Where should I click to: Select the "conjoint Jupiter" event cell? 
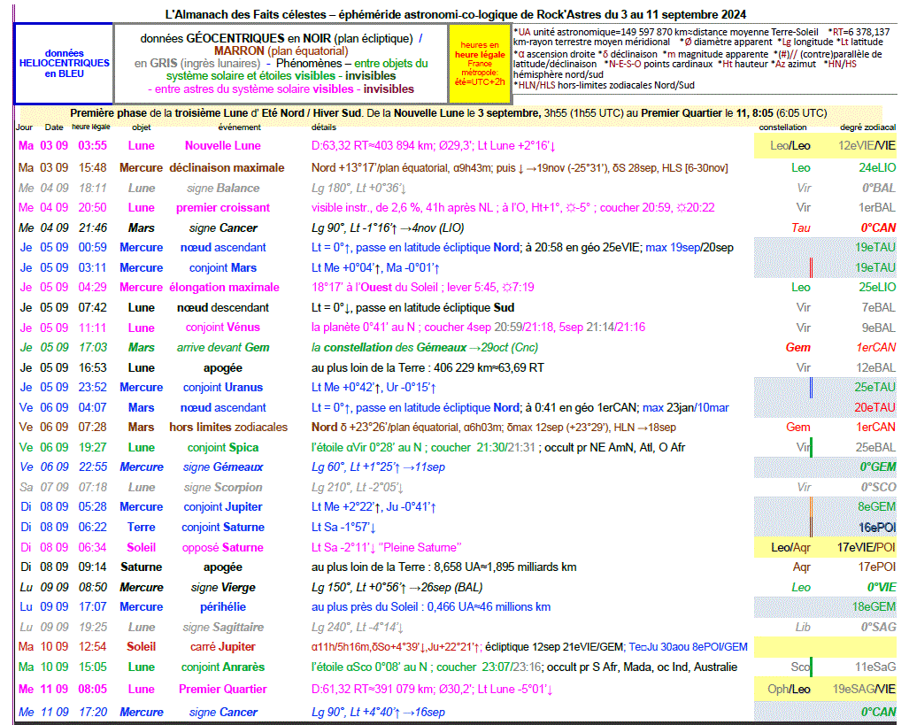(x=223, y=507)
